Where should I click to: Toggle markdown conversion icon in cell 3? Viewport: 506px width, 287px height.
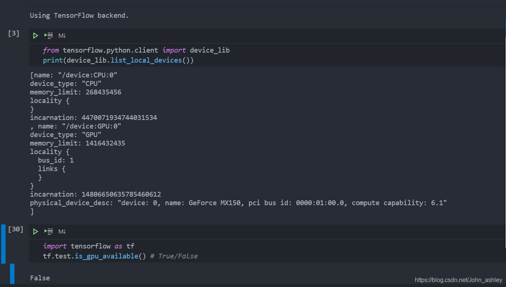pyautogui.click(x=62, y=36)
